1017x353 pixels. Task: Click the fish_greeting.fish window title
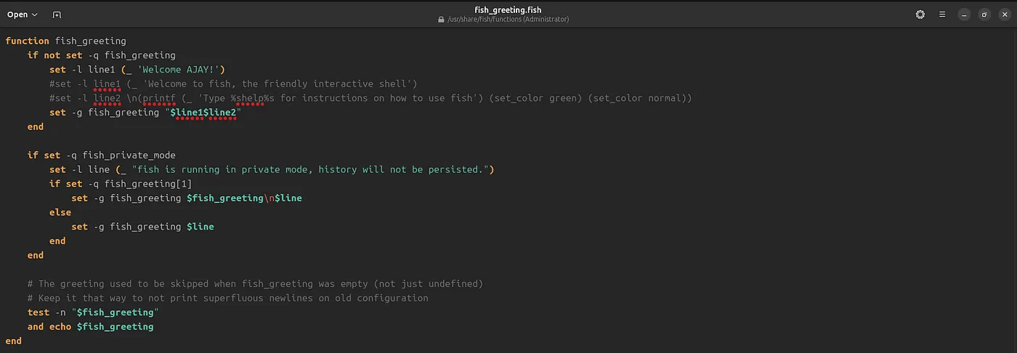click(x=508, y=9)
